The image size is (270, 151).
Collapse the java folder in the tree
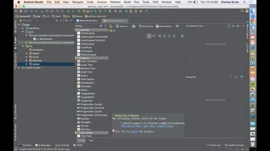[23, 32]
